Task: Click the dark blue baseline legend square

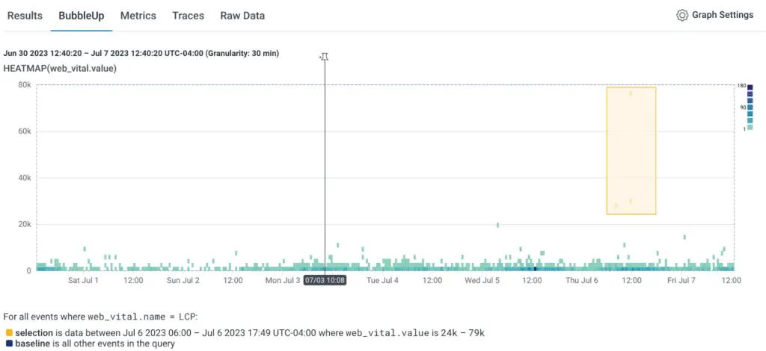Action: click(x=9, y=344)
